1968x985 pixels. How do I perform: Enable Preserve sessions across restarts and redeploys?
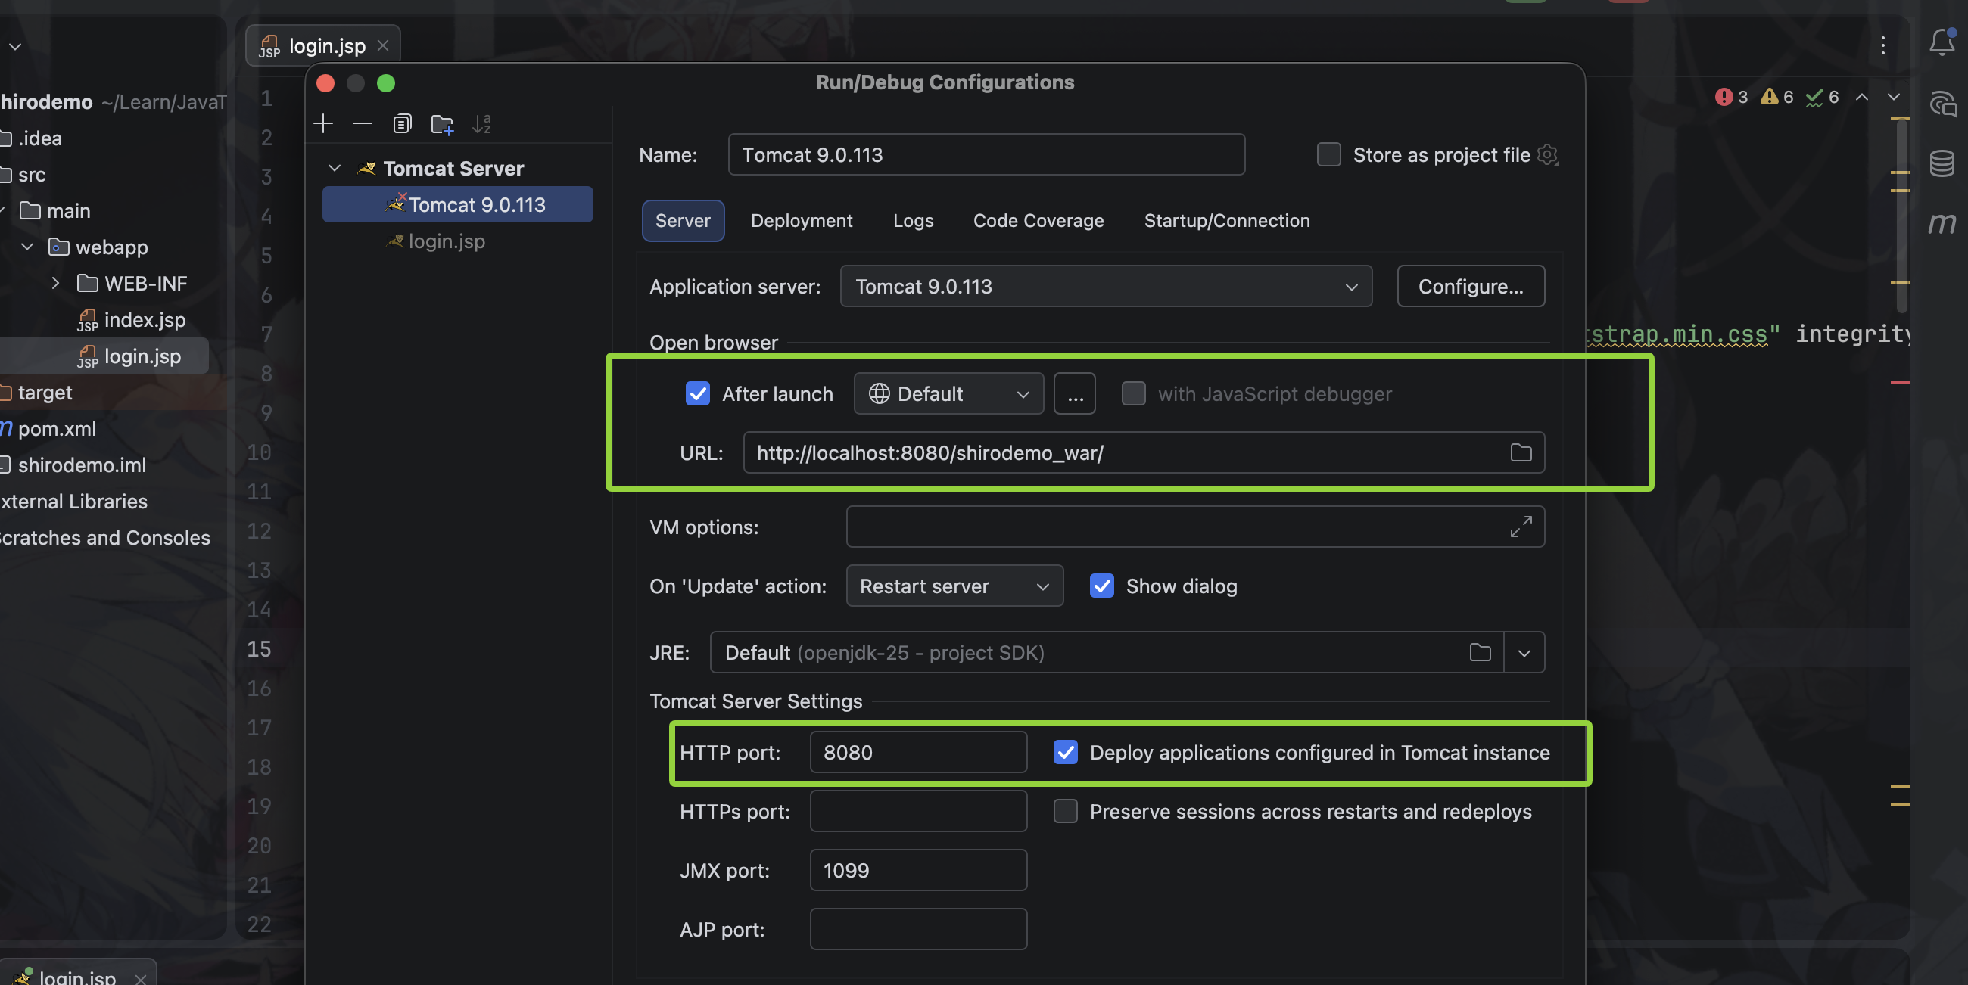1065,811
